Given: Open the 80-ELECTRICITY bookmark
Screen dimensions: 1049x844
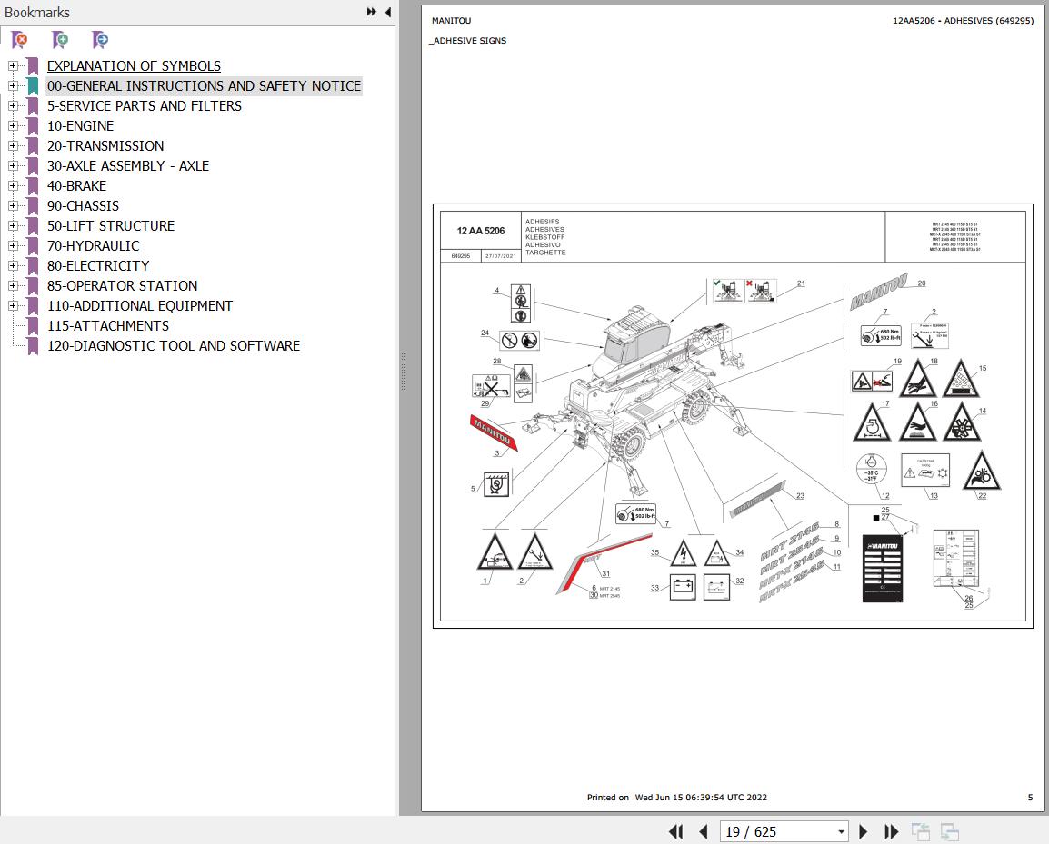Looking at the screenshot, I should [x=98, y=266].
